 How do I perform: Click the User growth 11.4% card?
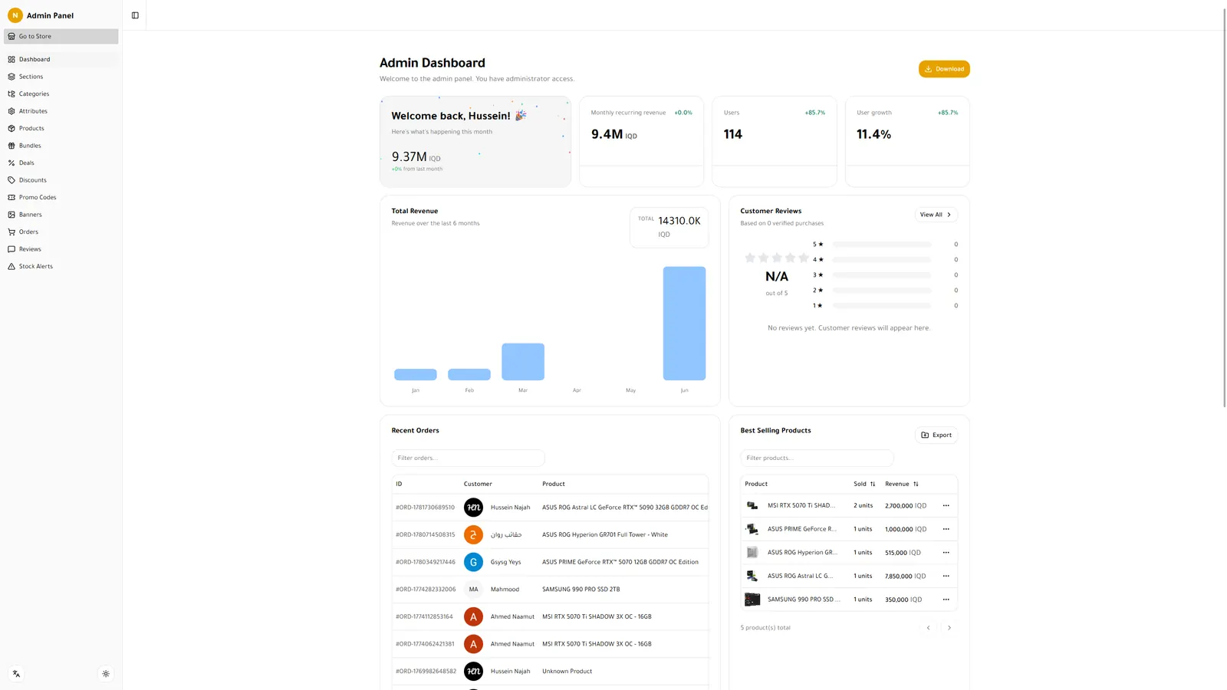(x=907, y=141)
